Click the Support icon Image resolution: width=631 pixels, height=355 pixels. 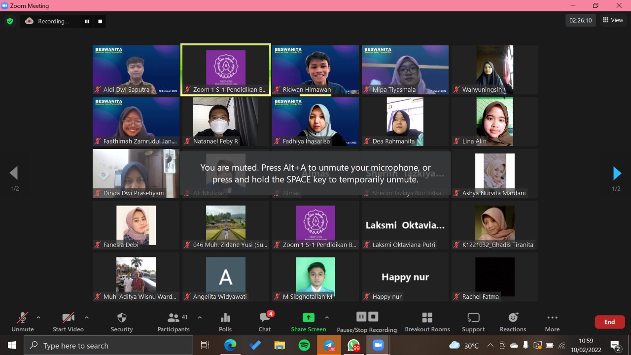point(473,321)
